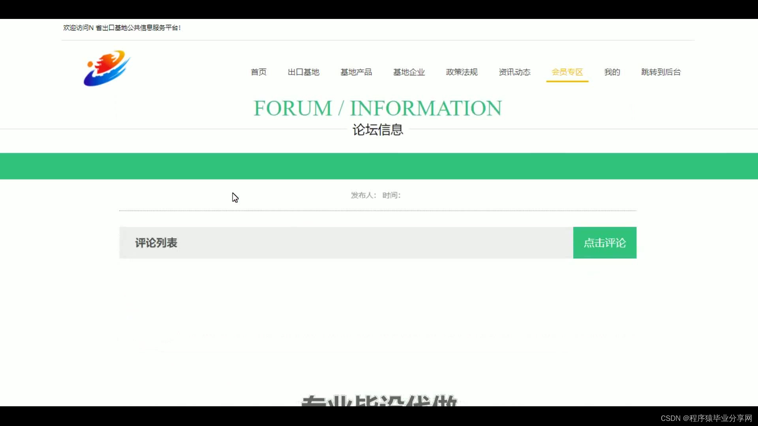
Task: Select the highlighted 会员专区 tab
Action: (567, 72)
